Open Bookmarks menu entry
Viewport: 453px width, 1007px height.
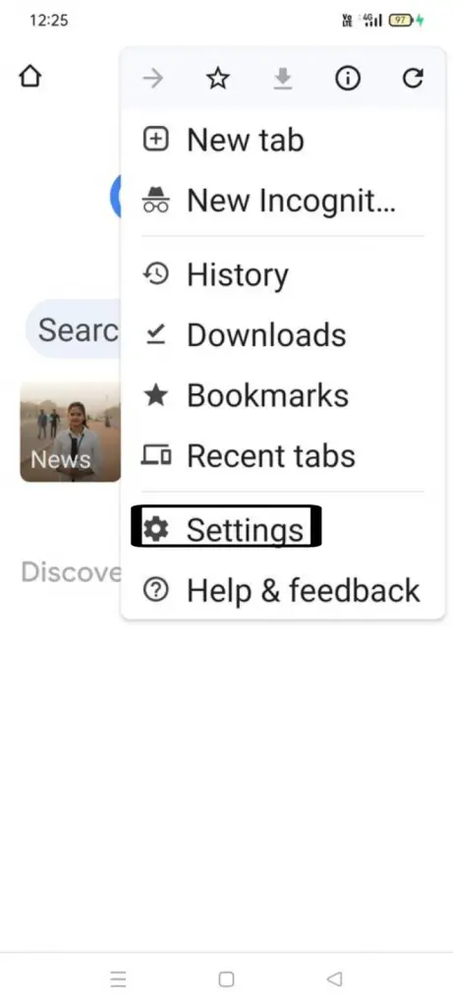282,395
